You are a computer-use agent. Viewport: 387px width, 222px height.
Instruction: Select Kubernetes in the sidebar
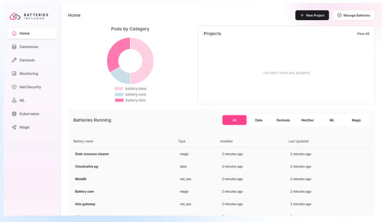[x=32, y=114]
